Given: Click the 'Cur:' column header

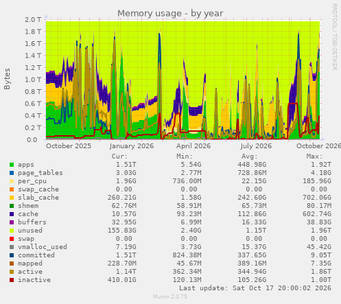Looking at the screenshot, I should (x=119, y=156).
